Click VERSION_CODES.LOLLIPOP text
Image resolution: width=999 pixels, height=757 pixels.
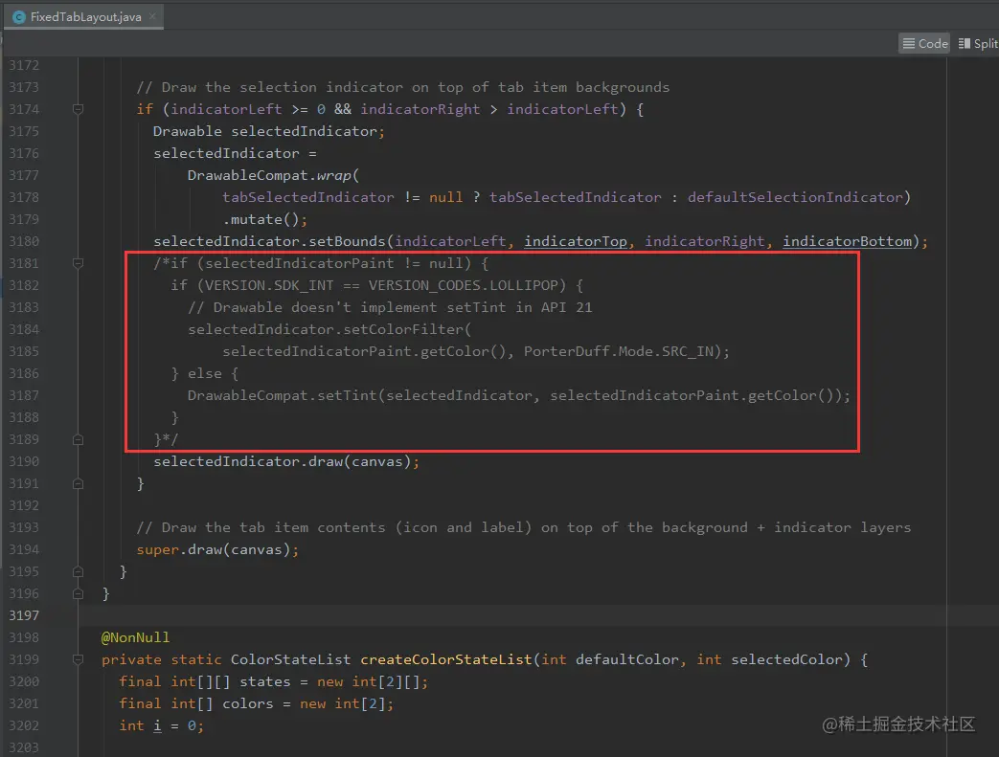[x=463, y=285]
